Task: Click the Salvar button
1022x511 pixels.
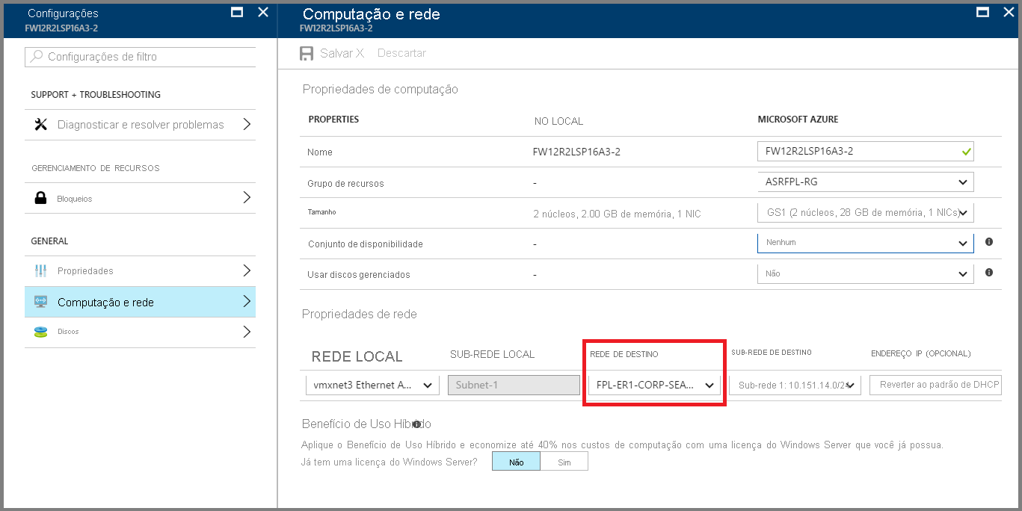Action: [x=332, y=53]
